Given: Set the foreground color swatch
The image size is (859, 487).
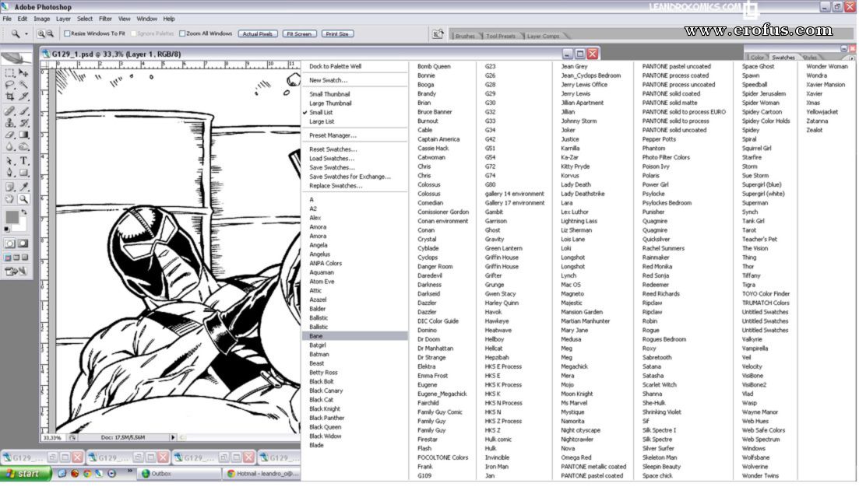Looking at the screenshot, I should tap(12, 217).
